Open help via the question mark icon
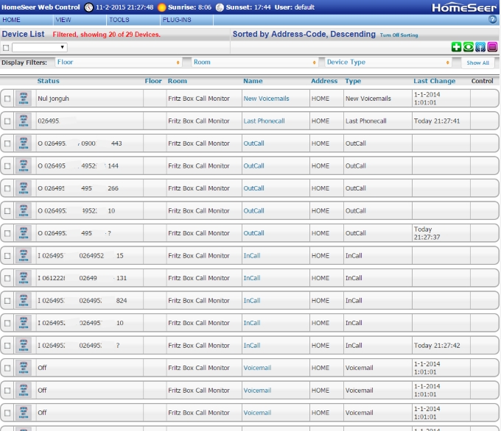Viewport: 501px width, 431px height. coord(492,19)
